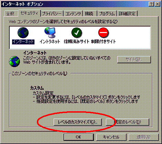Select the 信頼済みサイト green checkmark icon
The height and width of the screenshot is (144, 162).
[x=77, y=33]
